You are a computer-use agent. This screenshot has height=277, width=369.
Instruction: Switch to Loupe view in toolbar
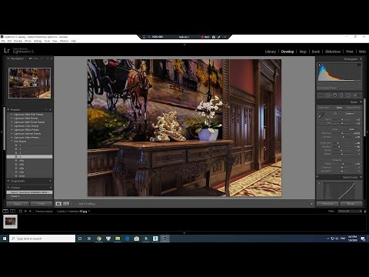click(x=58, y=204)
